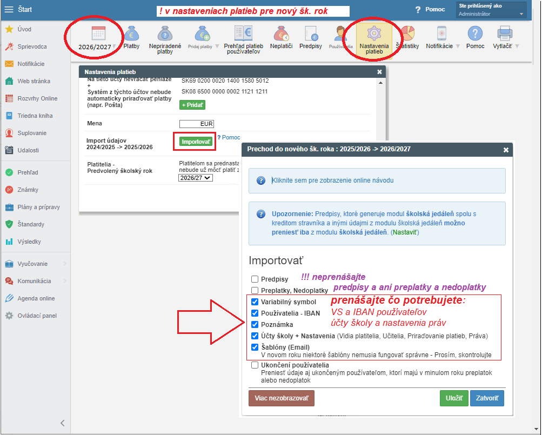
Task: Click the Prehľad platieb používateľov icon
Action: click(243, 33)
